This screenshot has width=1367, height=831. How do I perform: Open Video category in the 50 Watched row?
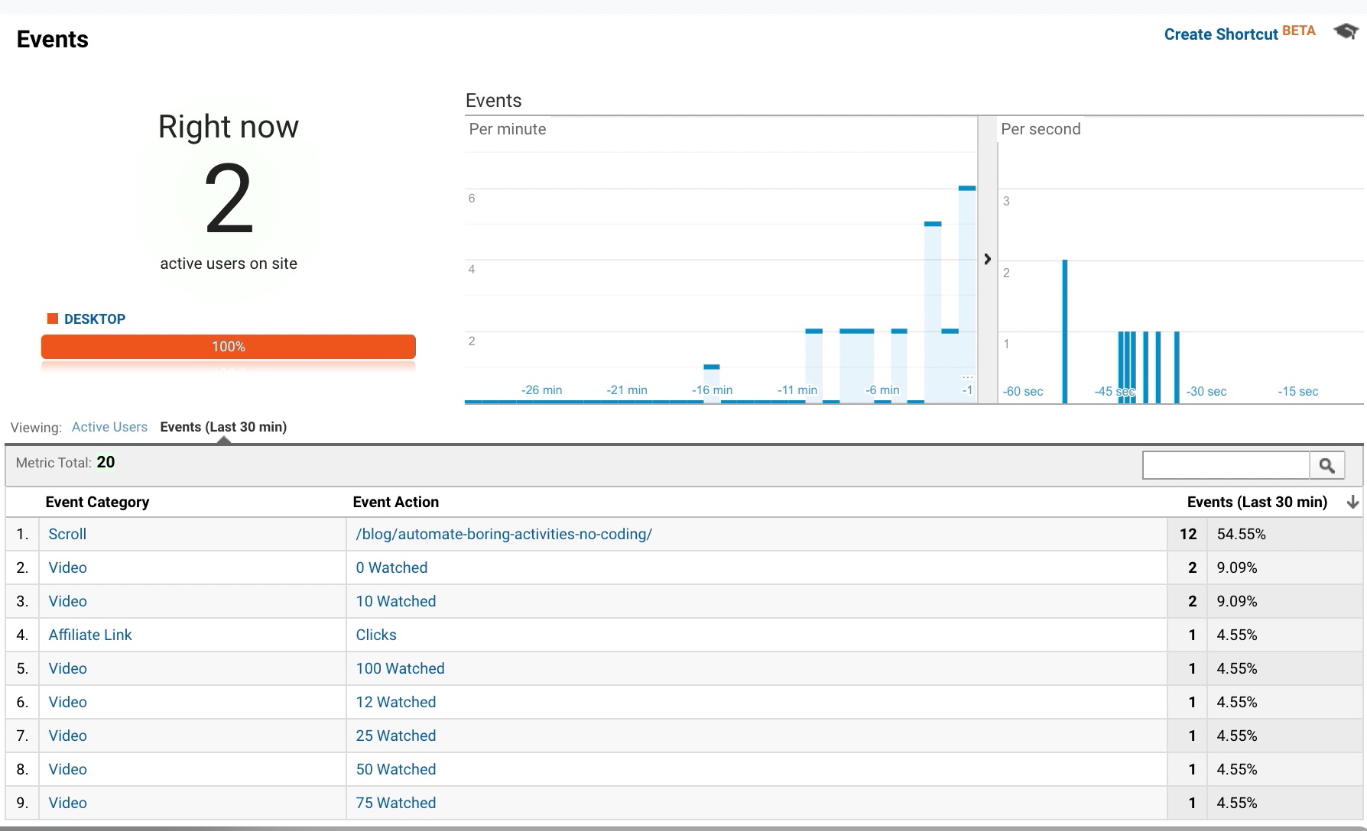pos(67,769)
